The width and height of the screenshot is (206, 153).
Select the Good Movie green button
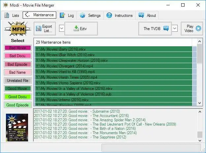point(17,89)
